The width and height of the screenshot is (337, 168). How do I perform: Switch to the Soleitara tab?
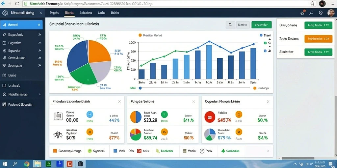coord(86,13)
